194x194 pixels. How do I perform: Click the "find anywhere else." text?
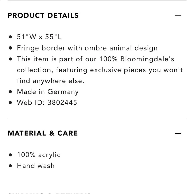(51, 81)
